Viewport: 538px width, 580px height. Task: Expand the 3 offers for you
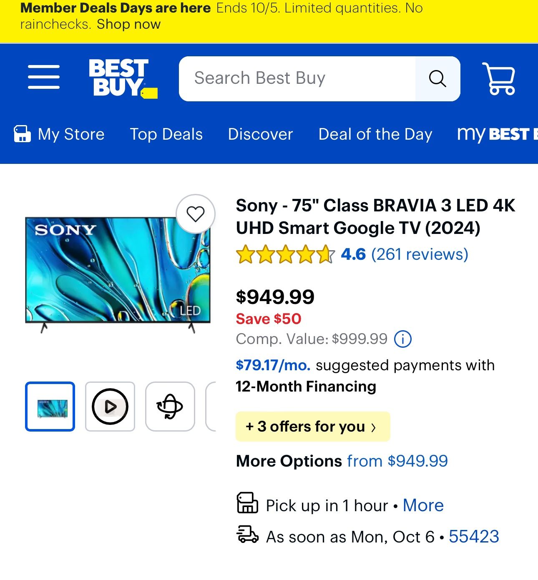pyautogui.click(x=312, y=427)
